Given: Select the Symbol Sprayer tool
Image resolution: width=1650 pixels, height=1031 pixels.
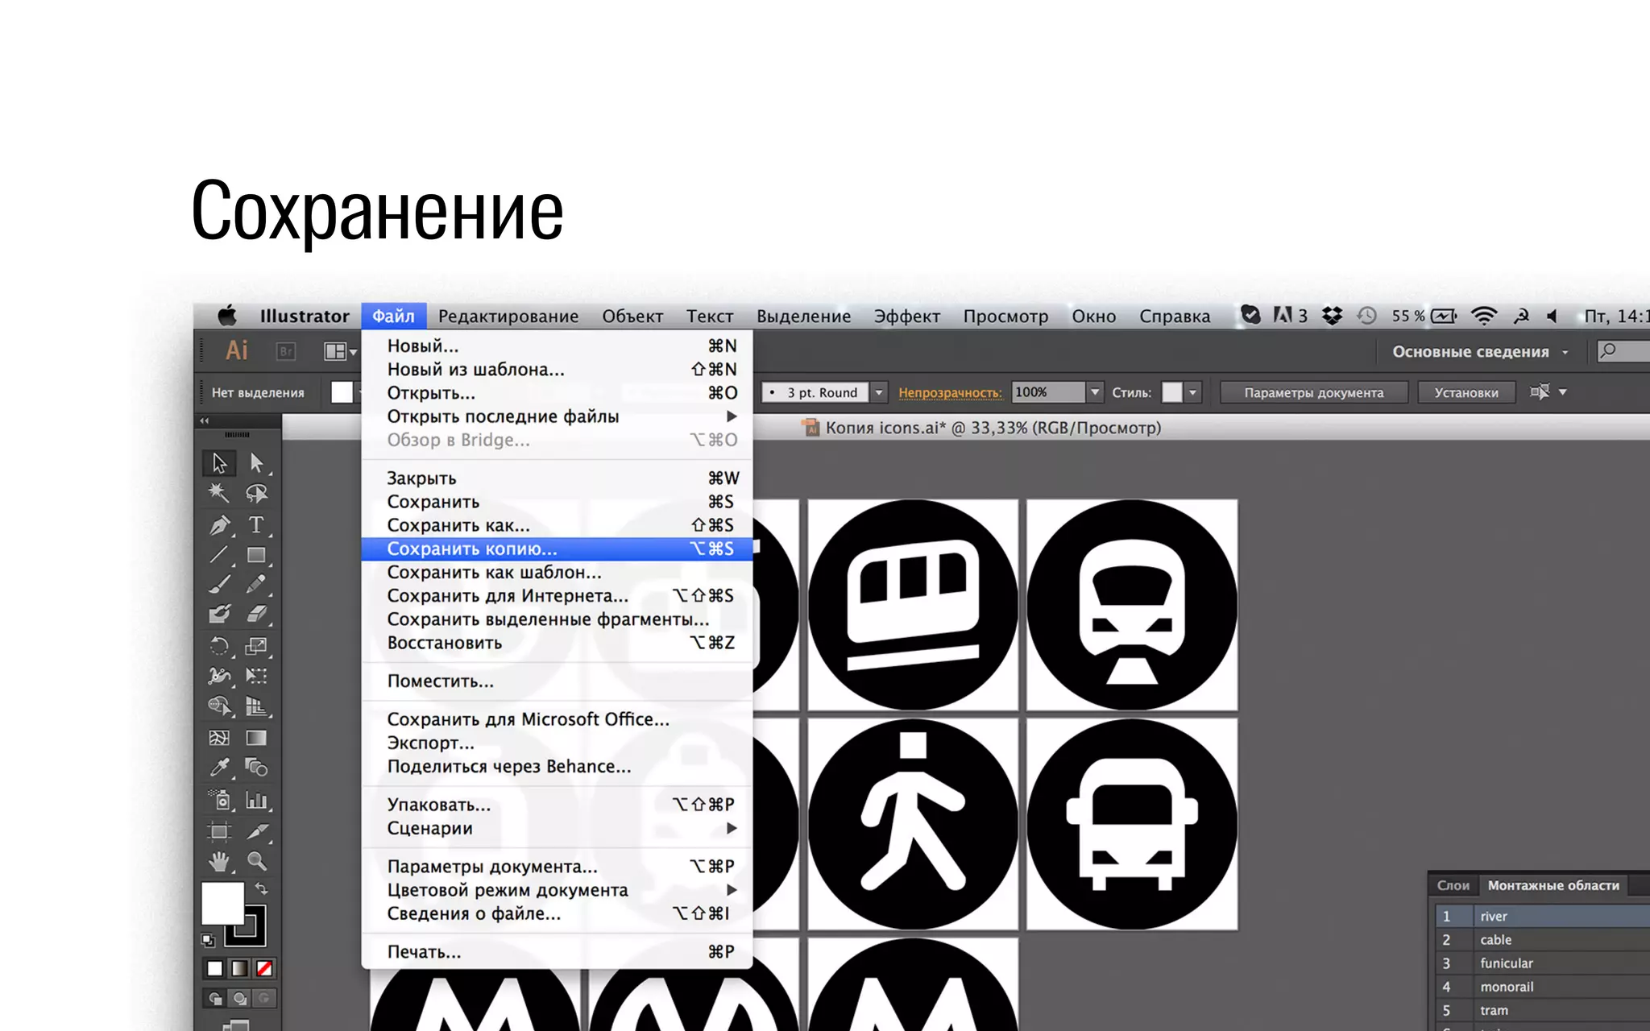Looking at the screenshot, I should click(219, 800).
